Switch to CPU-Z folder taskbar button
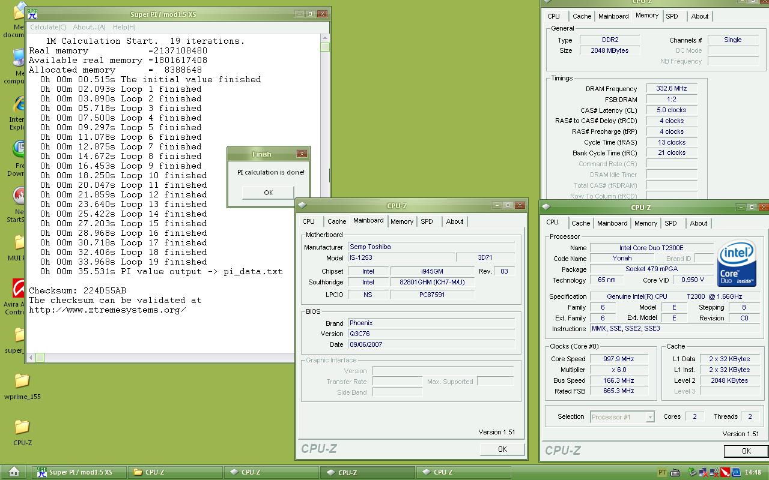 pos(175,472)
